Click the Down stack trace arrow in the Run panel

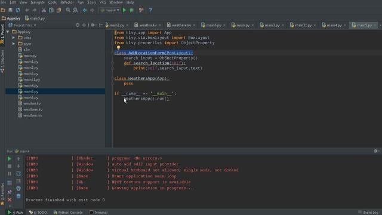[19, 166]
